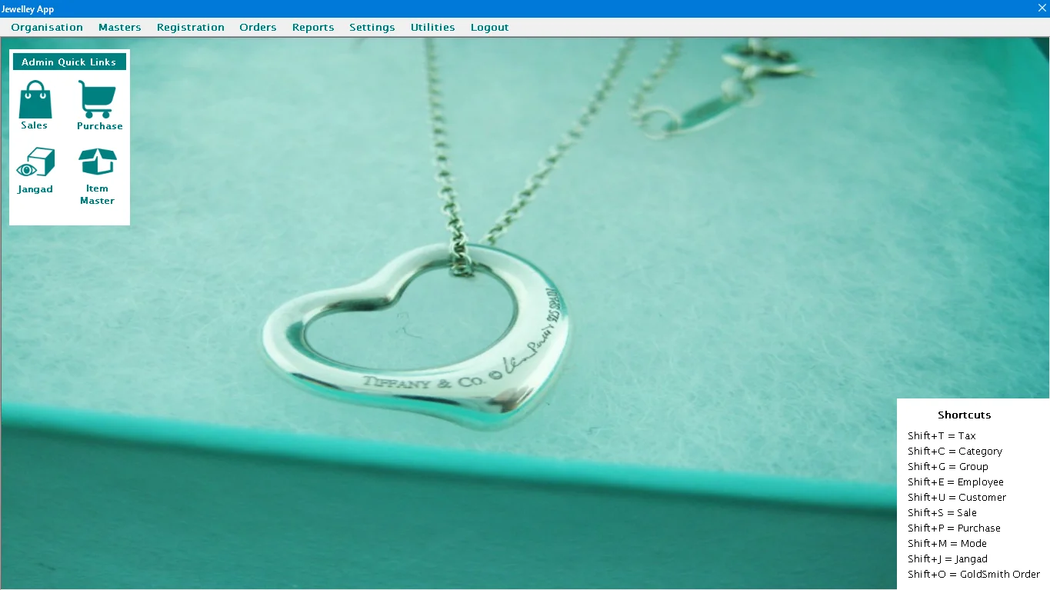Click the Shift+G = Group shortcut line
The width and height of the screenshot is (1050, 590).
click(948, 466)
